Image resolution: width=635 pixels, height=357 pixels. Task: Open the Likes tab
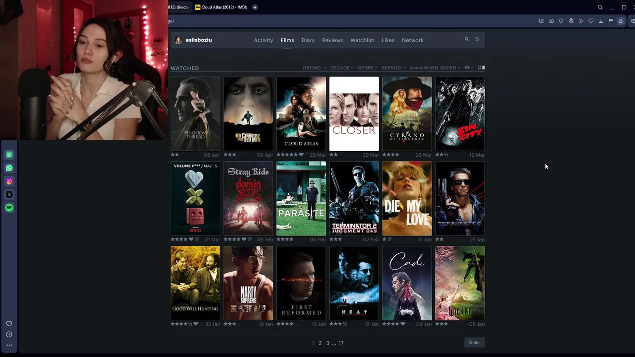pos(388,40)
